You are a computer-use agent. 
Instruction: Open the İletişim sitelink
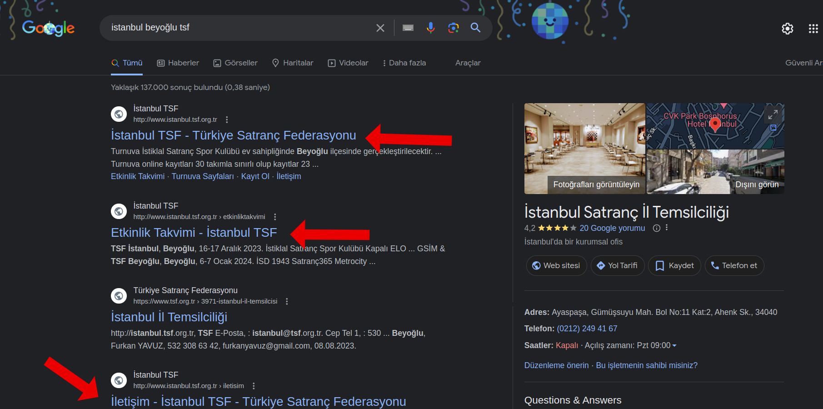point(289,176)
